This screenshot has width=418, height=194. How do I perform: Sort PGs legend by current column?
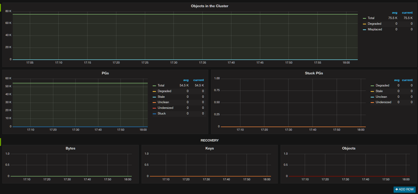198,80
